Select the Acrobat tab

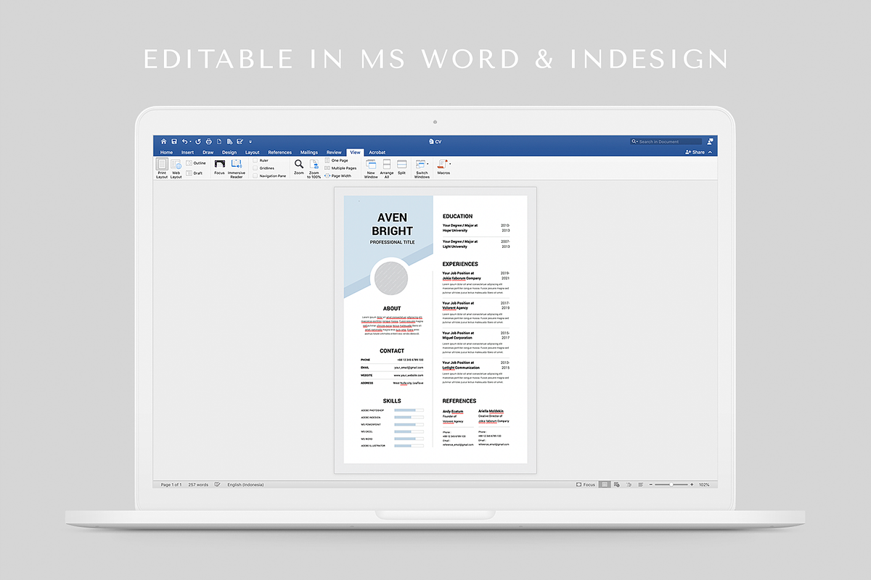[x=377, y=152]
